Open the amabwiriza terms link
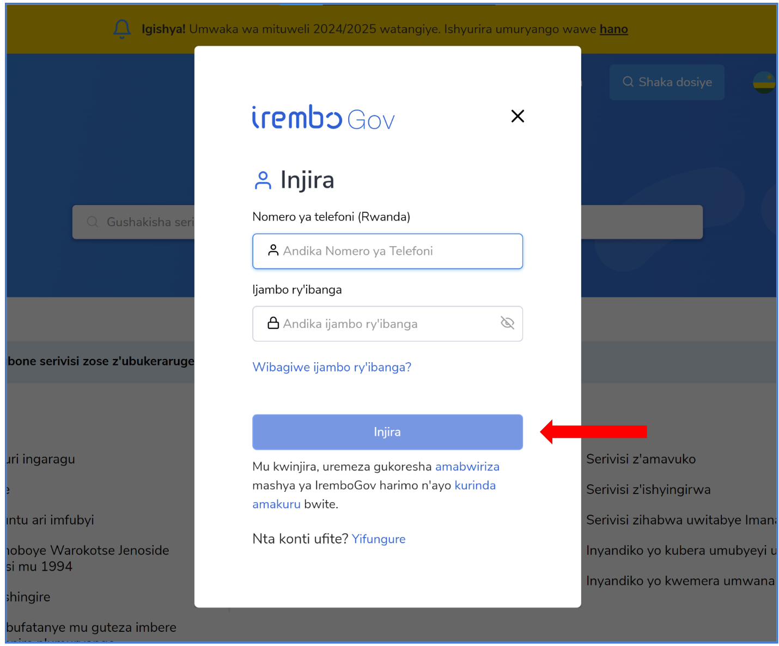The width and height of the screenshot is (779, 646). pyautogui.click(x=467, y=467)
